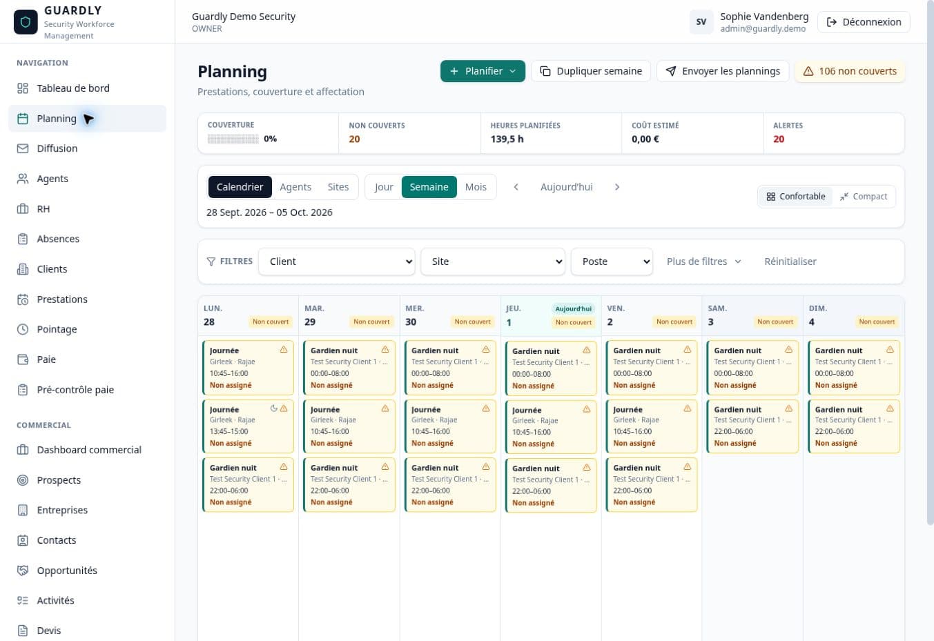Image resolution: width=934 pixels, height=641 pixels.
Task: Open Saturday's 22:00–06:00 Gardien nuit shift
Action: point(752,426)
